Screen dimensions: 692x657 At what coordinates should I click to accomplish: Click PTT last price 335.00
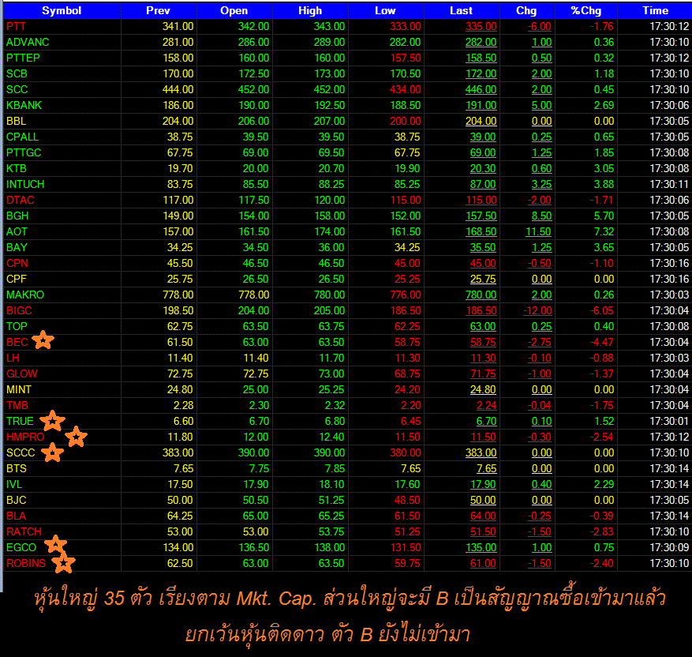pos(481,27)
